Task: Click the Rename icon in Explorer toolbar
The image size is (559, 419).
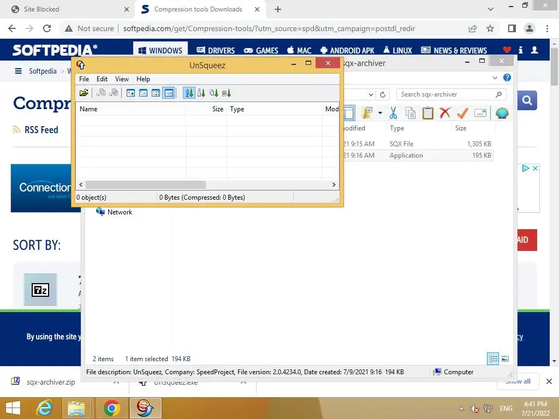Action: click(480, 113)
